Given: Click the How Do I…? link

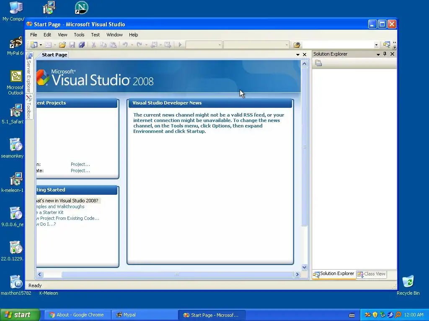Looking at the screenshot, I should (46, 224).
